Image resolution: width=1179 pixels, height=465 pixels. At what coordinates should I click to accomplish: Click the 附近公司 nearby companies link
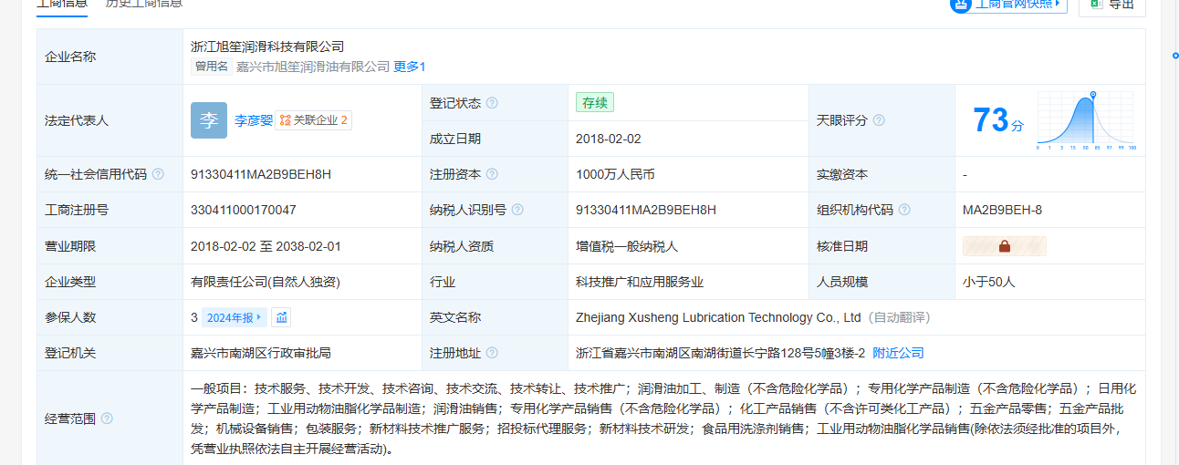pos(898,353)
